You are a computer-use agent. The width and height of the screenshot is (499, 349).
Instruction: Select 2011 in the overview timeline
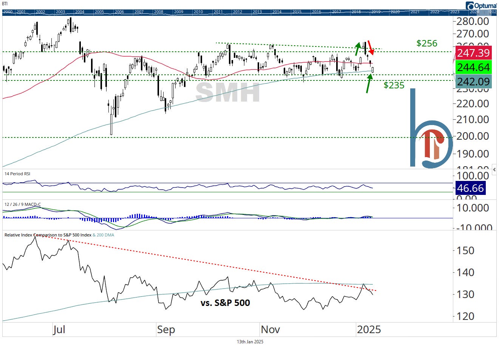(x=218, y=12)
